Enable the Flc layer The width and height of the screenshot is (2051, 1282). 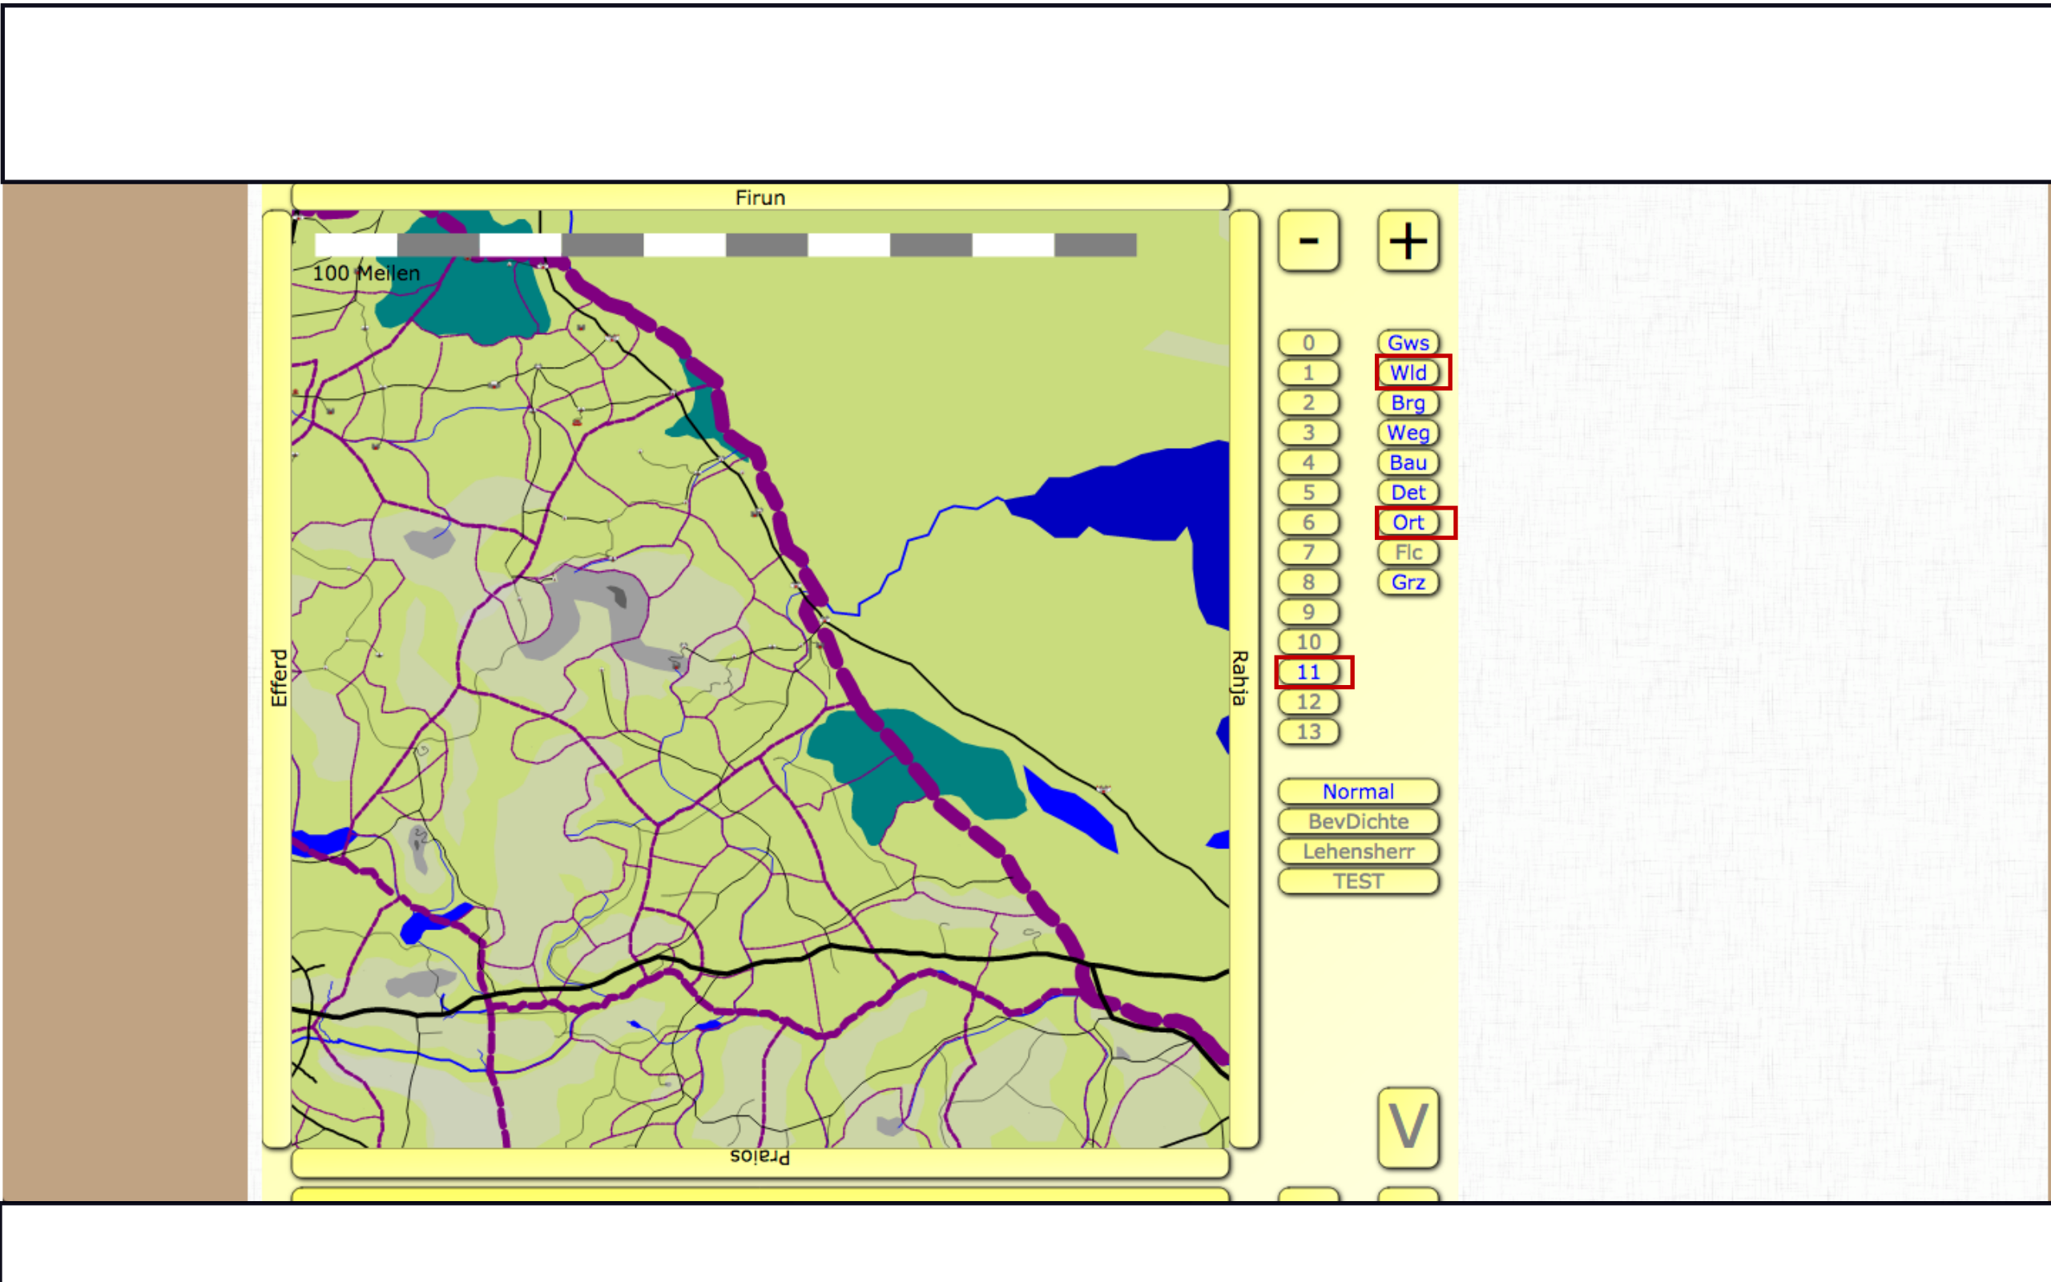coord(1408,552)
